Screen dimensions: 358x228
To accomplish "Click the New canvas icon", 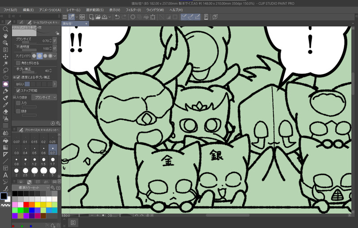I will coord(91,17).
